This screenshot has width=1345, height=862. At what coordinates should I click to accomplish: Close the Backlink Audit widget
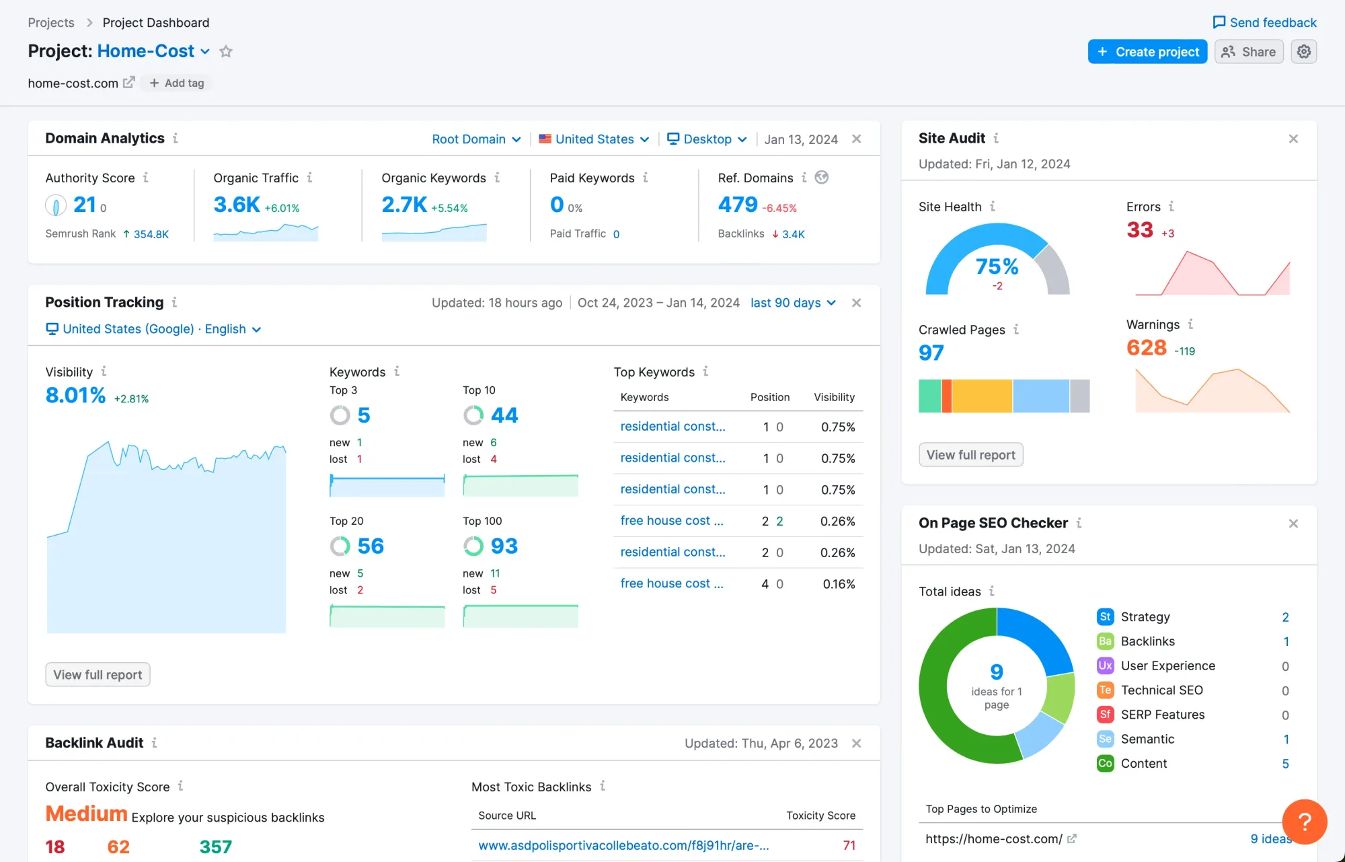tap(856, 744)
